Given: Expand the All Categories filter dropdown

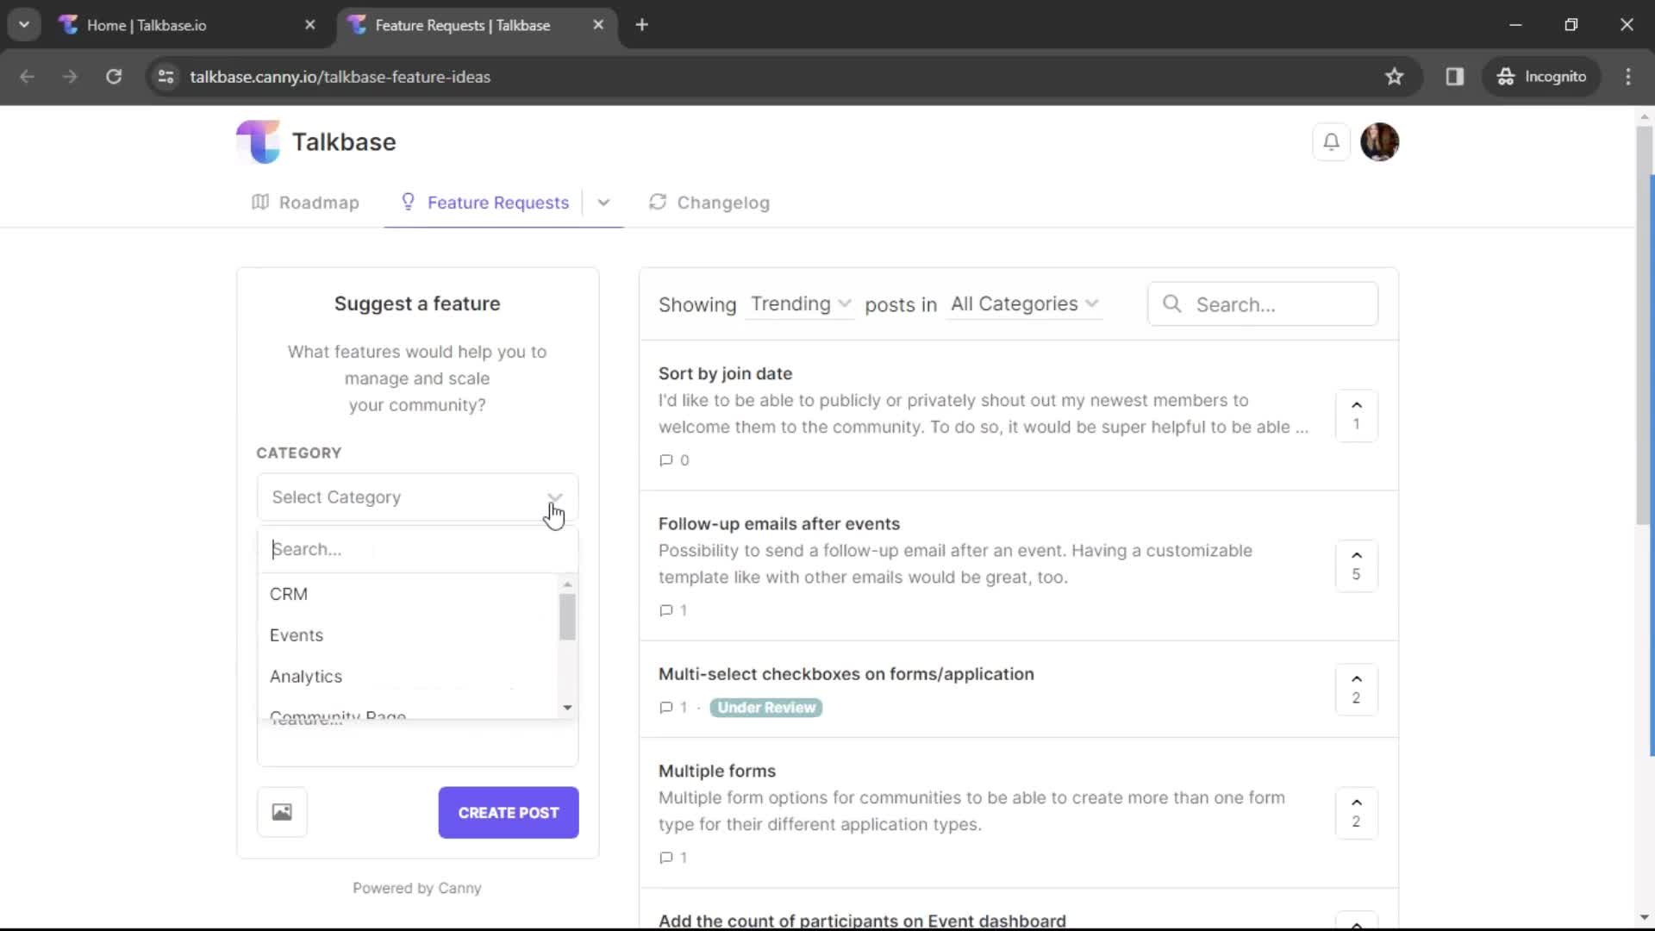Looking at the screenshot, I should (x=1021, y=303).
